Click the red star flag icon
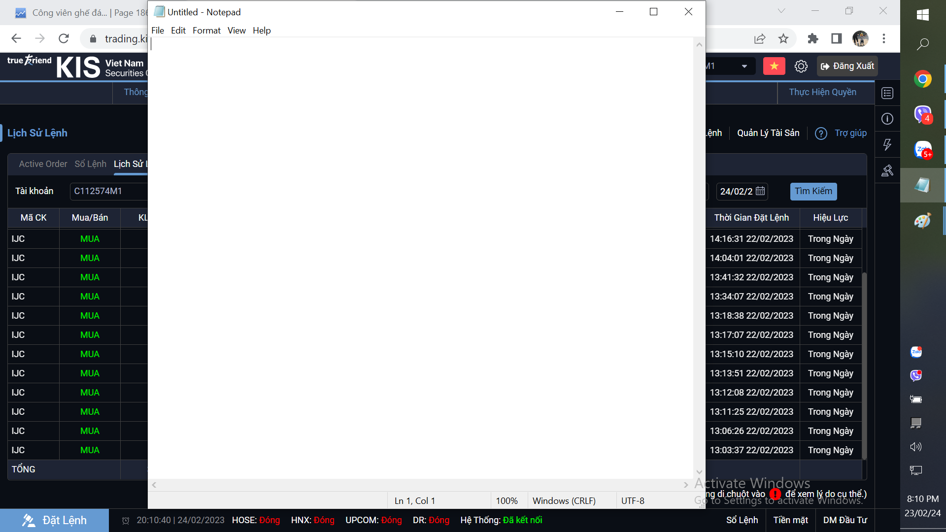 (774, 66)
